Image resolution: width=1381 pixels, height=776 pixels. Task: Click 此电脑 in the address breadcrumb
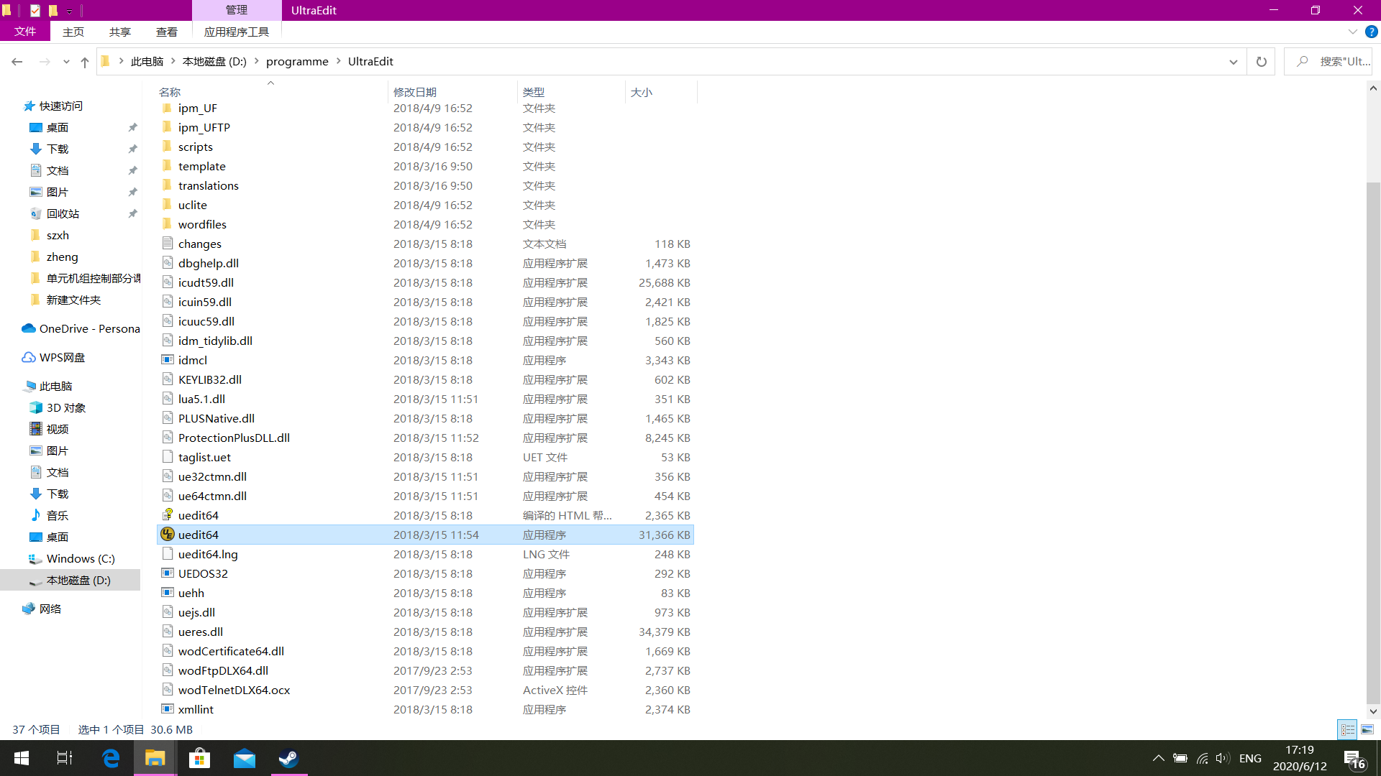click(147, 62)
